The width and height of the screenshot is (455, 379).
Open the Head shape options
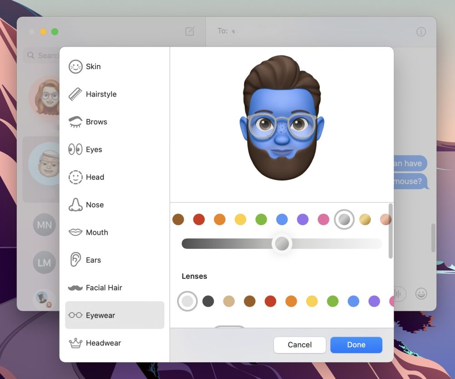point(94,177)
